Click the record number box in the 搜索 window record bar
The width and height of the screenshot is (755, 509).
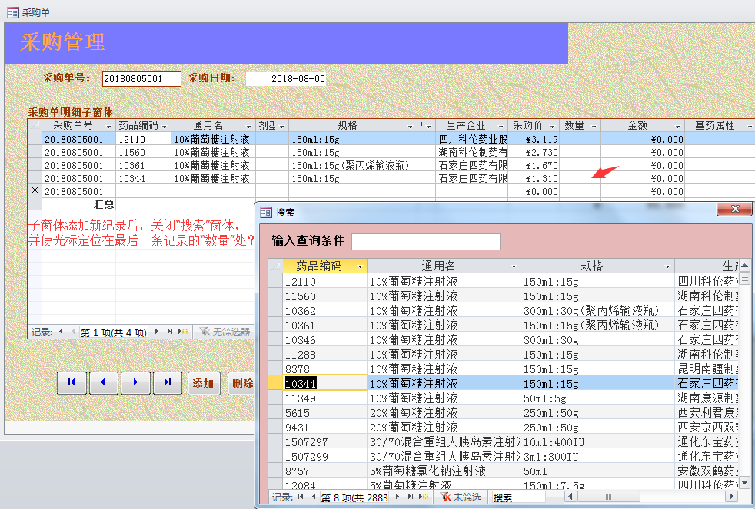[354, 497]
